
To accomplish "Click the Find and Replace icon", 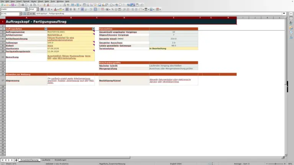I will click(x=64, y=5).
